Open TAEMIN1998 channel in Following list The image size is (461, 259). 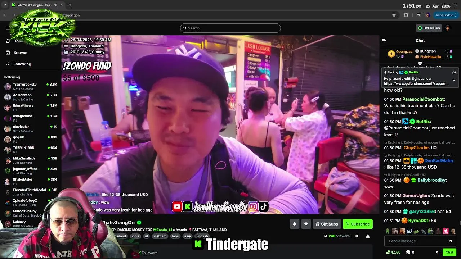[x=31, y=150]
